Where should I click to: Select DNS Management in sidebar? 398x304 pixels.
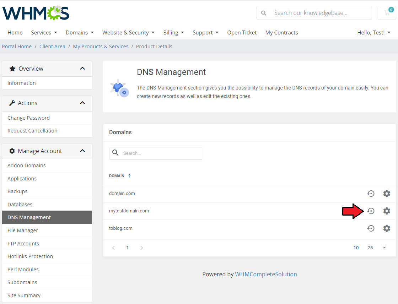(47, 217)
